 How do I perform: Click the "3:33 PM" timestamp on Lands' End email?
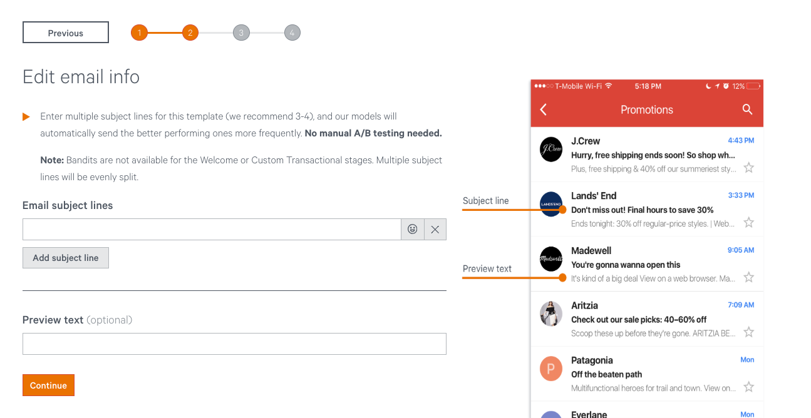point(741,195)
